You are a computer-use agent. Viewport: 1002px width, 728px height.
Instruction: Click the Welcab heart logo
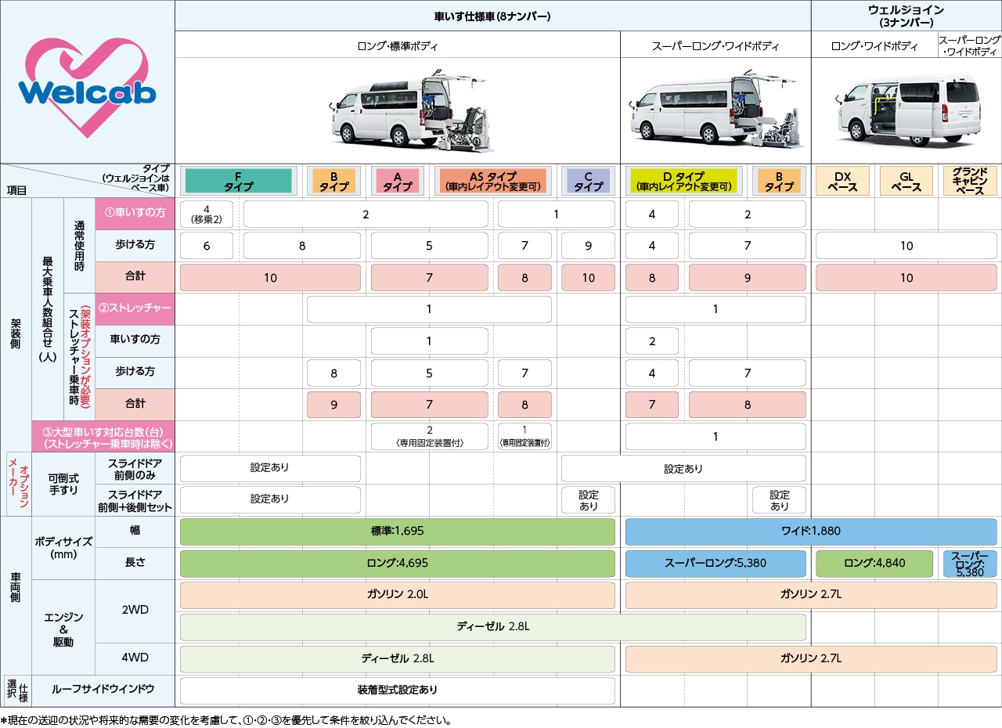click(x=88, y=88)
